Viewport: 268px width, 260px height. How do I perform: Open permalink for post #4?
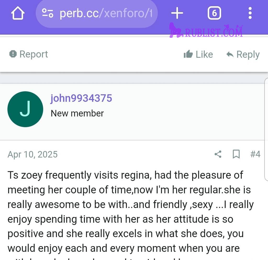click(255, 154)
